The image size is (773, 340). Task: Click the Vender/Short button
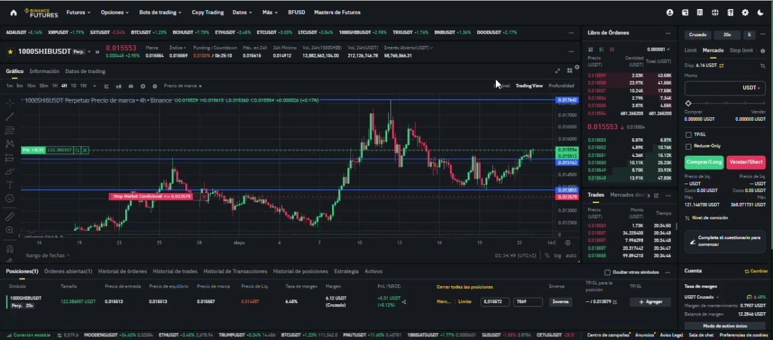(x=746, y=162)
